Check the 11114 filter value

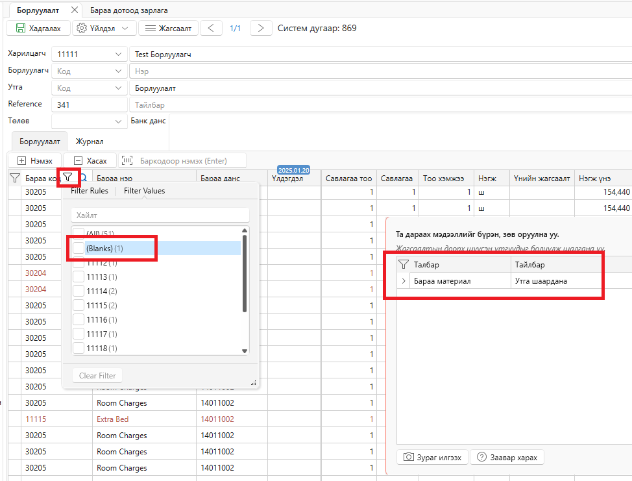tap(79, 291)
